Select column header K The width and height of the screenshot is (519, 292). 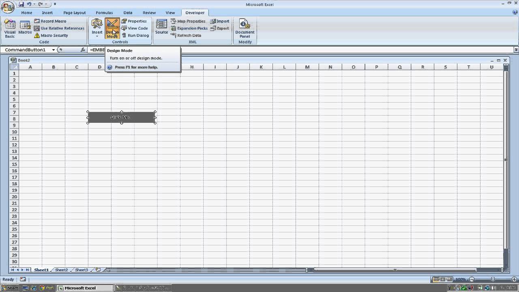(261, 67)
